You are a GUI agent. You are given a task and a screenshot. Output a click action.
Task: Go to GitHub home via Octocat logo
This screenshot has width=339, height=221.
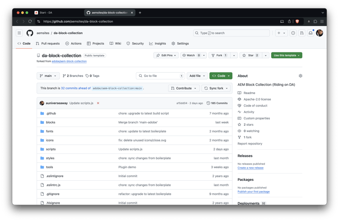[30, 33]
